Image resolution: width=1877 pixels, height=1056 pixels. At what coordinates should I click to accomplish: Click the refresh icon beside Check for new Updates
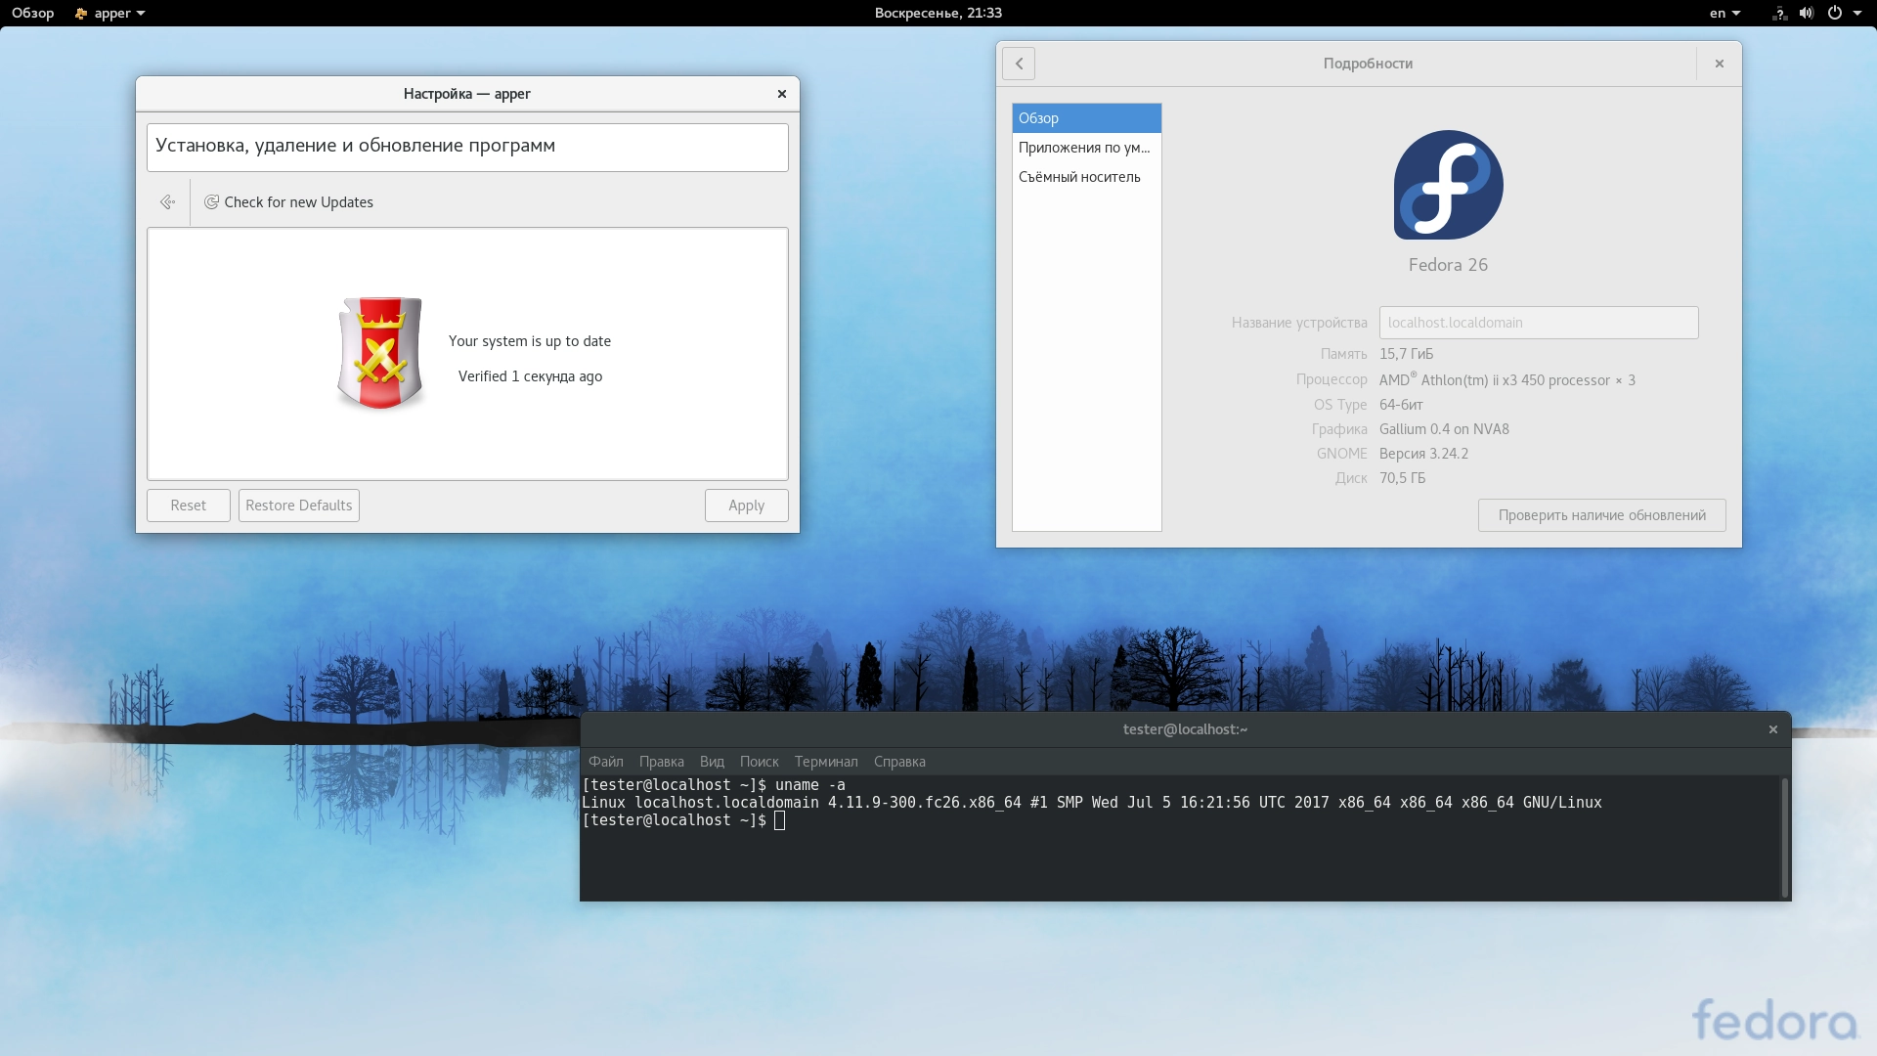point(211,202)
